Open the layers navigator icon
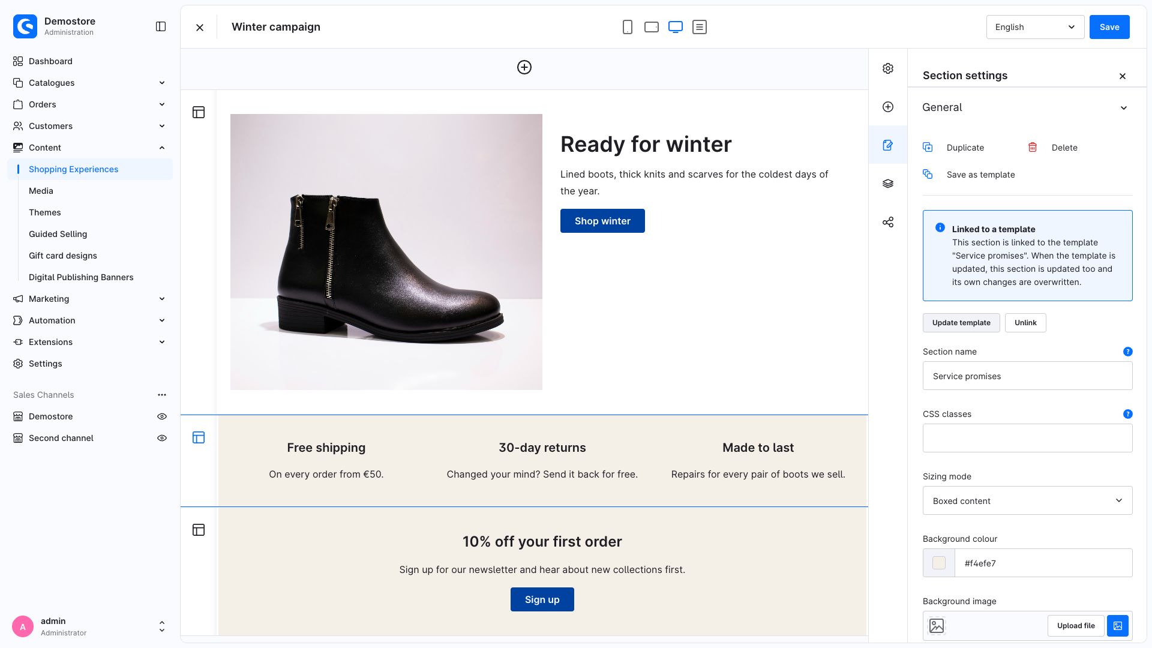The width and height of the screenshot is (1152, 648). 888,184
